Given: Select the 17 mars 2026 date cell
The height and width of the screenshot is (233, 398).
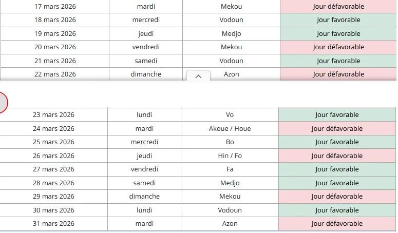Looking at the screenshot, I should 54,7.
